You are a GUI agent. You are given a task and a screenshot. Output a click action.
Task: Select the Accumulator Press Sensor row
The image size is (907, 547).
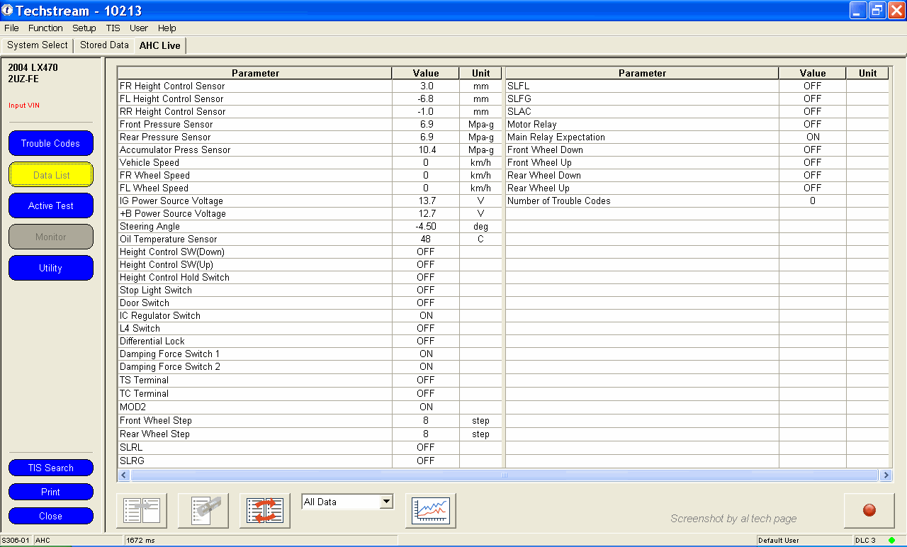(175, 150)
